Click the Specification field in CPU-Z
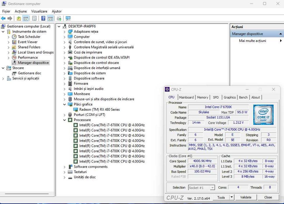Image resolution: width=284 pixels, height=204 pixels. pos(232,130)
